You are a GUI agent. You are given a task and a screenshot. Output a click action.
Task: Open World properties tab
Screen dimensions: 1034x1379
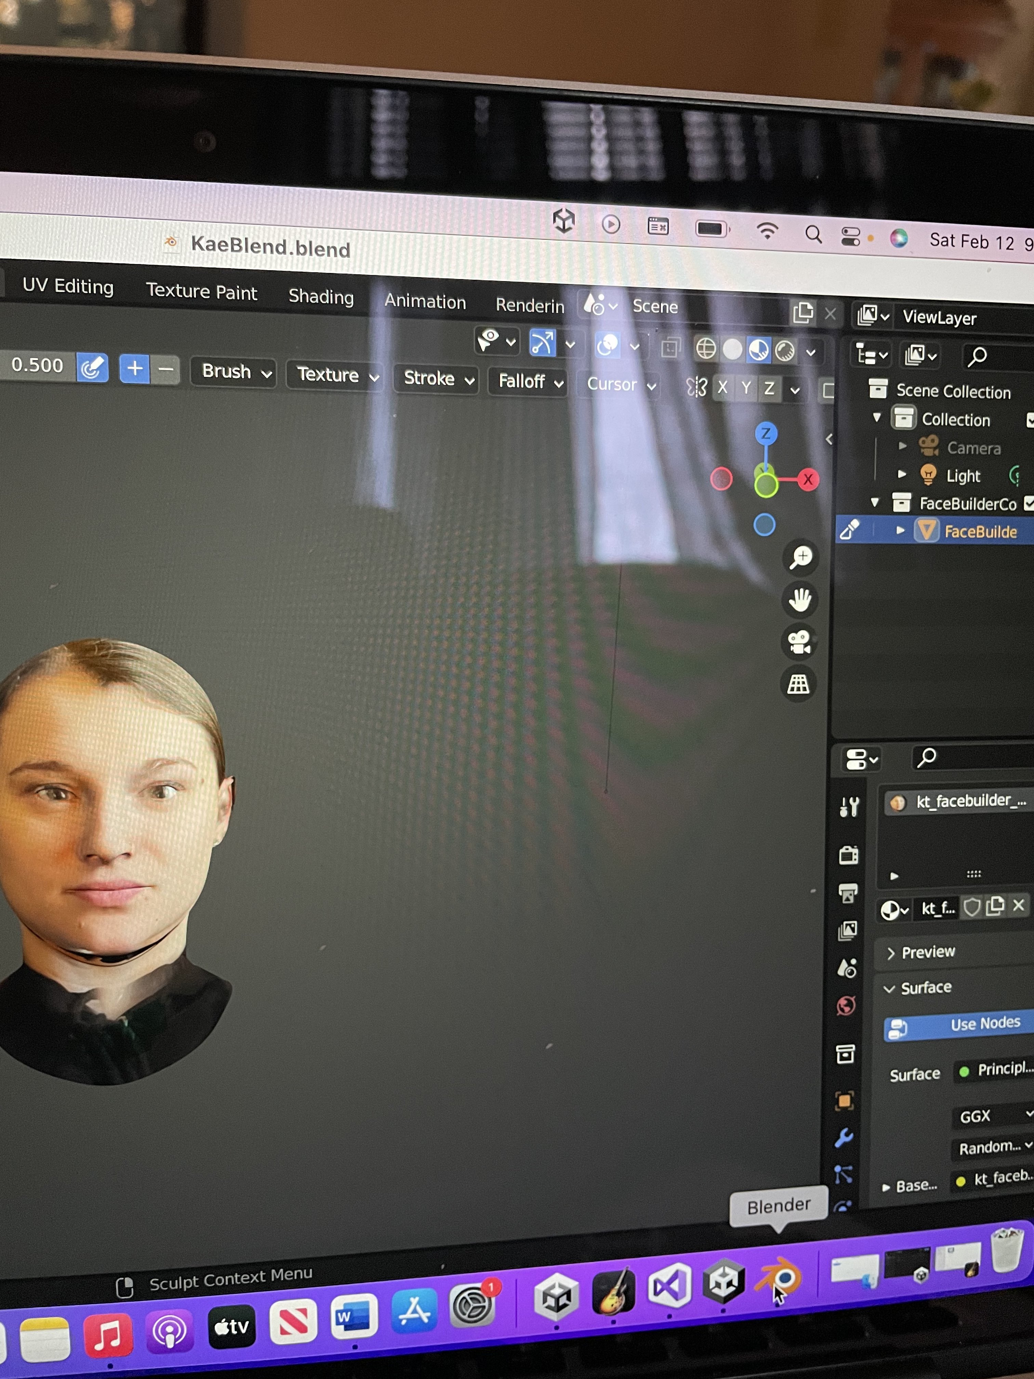(x=846, y=1006)
